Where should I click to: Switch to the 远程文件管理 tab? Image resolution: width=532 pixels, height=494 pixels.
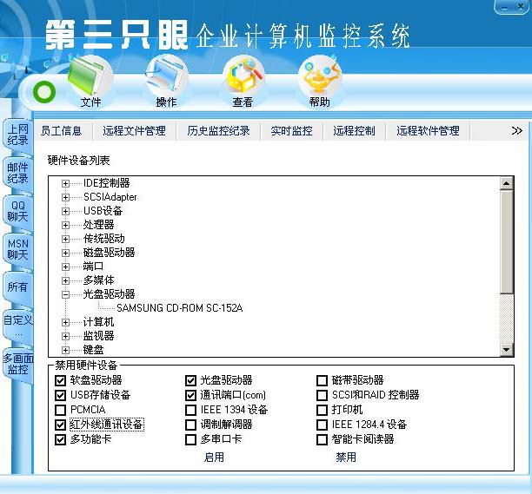point(135,131)
